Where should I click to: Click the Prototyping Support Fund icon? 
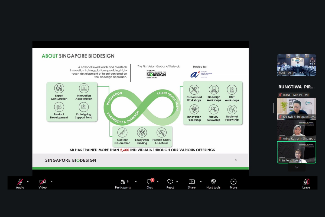[x=84, y=107]
